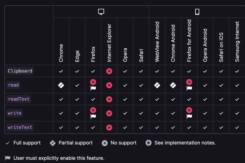The image size is (245, 163).
Task: Open the writeText method link
Action: pos(20,127)
